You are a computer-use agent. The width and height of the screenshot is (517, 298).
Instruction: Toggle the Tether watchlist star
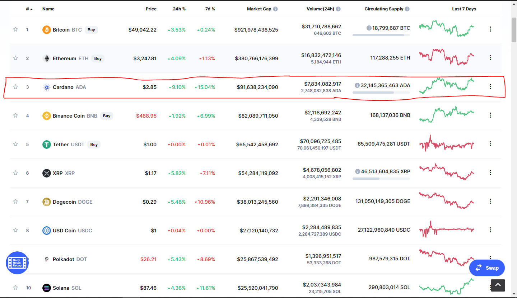click(x=15, y=144)
